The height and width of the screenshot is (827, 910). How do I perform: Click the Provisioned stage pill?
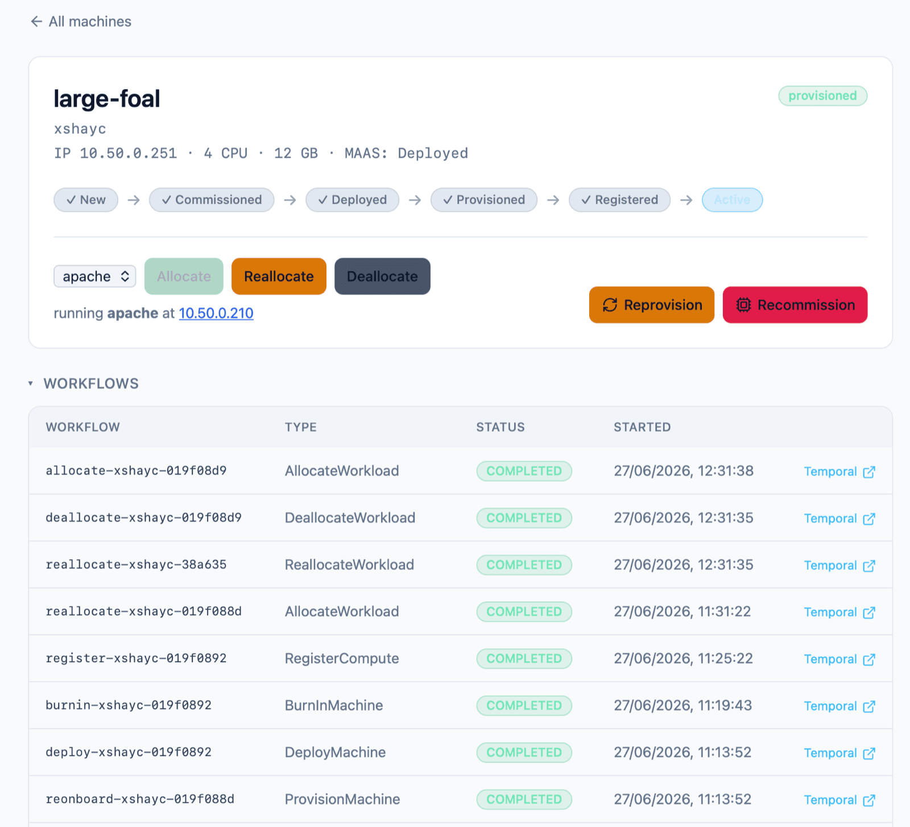point(484,200)
